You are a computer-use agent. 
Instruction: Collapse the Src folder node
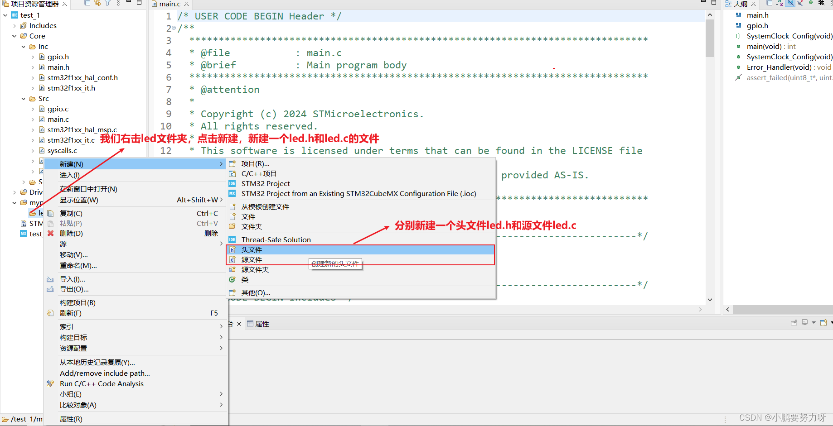[24, 99]
